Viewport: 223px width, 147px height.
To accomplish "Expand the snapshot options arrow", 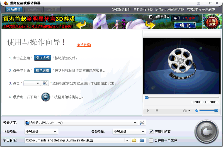I will click(x=189, y=111).
